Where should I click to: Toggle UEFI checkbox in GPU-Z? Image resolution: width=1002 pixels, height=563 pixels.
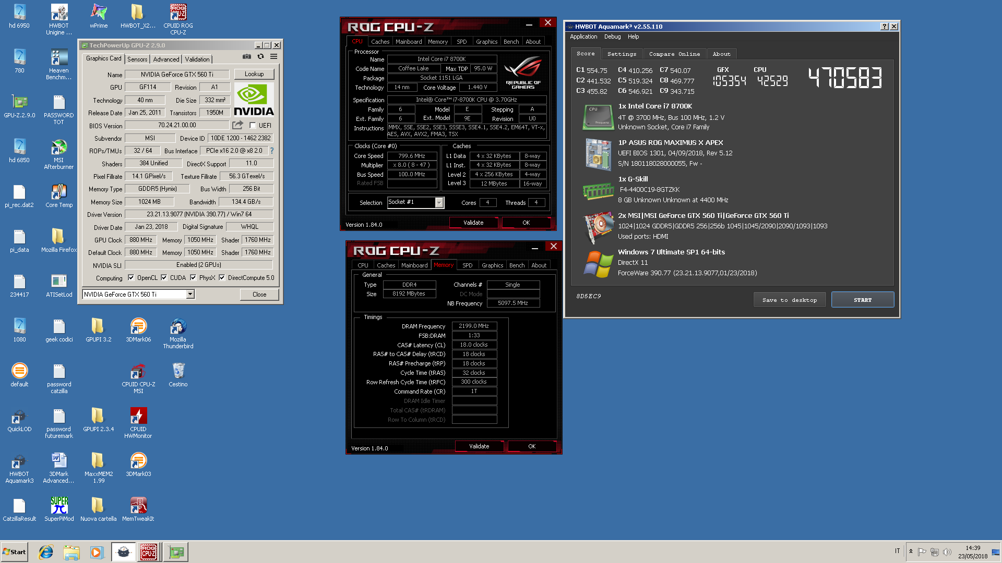pyautogui.click(x=253, y=125)
